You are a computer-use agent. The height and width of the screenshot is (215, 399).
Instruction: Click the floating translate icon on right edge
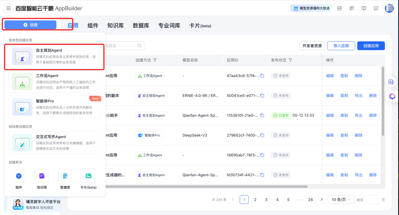pyautogui.click(x=391, y=82)
